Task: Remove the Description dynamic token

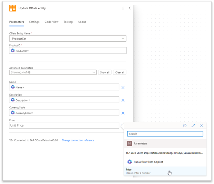Action: [29, 100]
